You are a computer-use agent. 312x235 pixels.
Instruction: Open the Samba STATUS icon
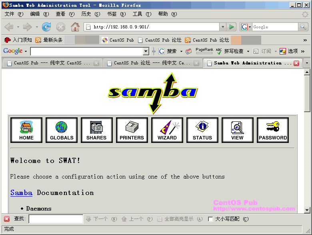202,130
